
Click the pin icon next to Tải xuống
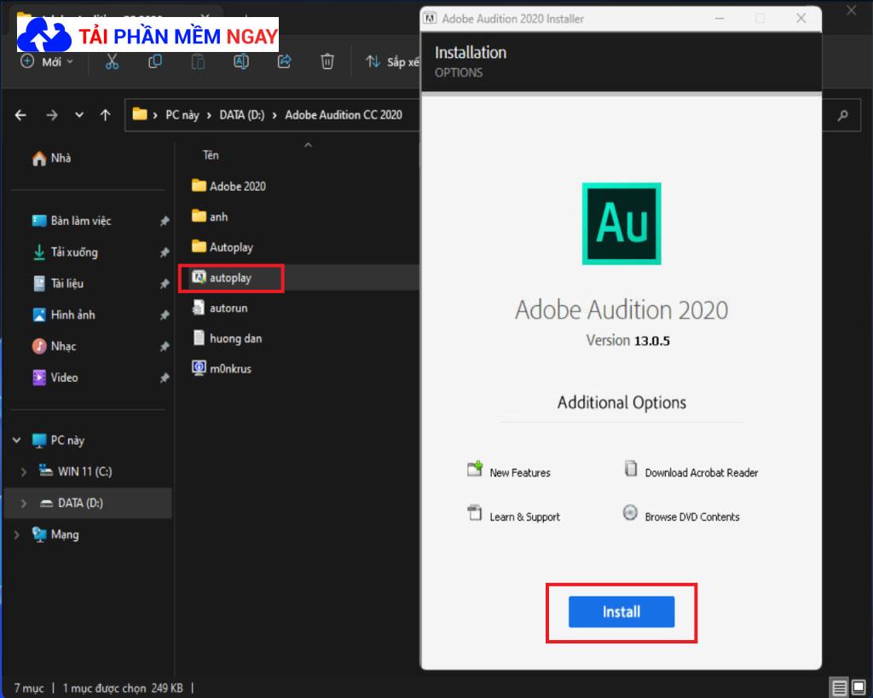point(165,252)
